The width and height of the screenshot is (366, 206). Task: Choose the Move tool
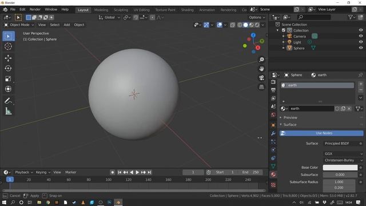8,58
